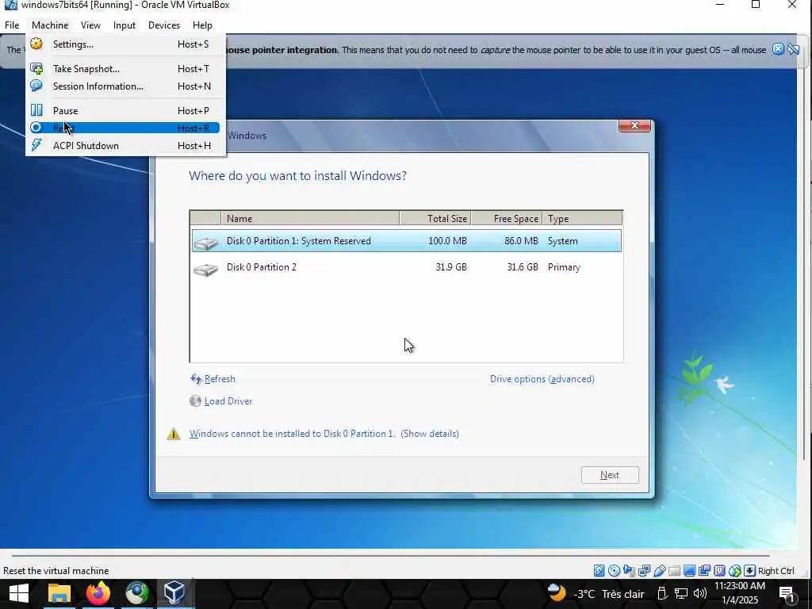Open the volume speaker tray icon
Screen dimensions: 812x609
pos(700,593)
